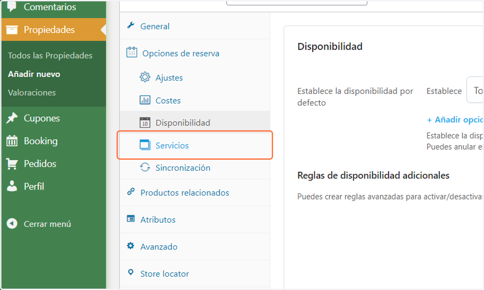484x290 pixels.
Task: Click Reglas de disponibilidad adicionales heading
Action: [x=373, y=175]
